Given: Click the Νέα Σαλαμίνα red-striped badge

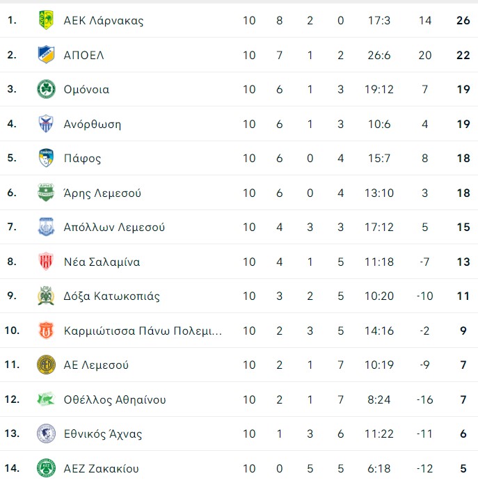Looking at the screenshot, I should coord(46,262).
